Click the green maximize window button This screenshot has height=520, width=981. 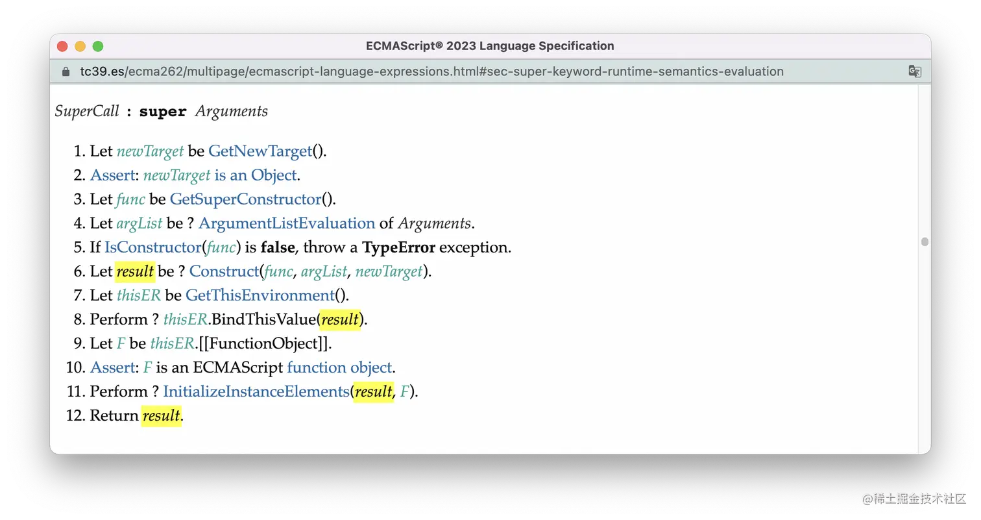pyautogui.click(x=98, y=46)
